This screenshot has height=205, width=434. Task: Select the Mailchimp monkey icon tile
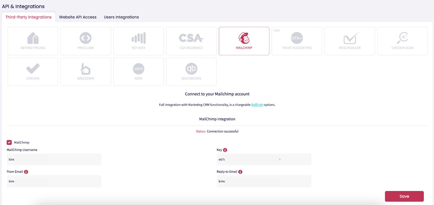pyautogui.click(x=244, y=41)
